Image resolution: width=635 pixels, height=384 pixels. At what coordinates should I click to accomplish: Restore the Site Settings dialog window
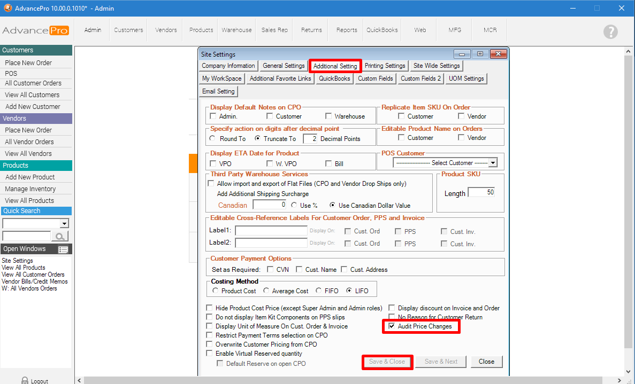[x=480, y=54]
